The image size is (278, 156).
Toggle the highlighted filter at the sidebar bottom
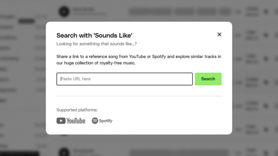tap(19, 154)
